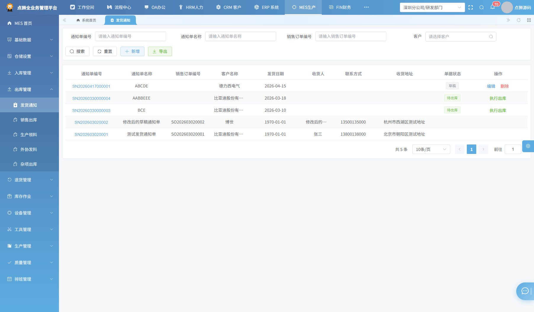This screenshot has width=534, height=312.
Task: Click 执行出库 for the AABBEEE row
Action: [498, 98]
